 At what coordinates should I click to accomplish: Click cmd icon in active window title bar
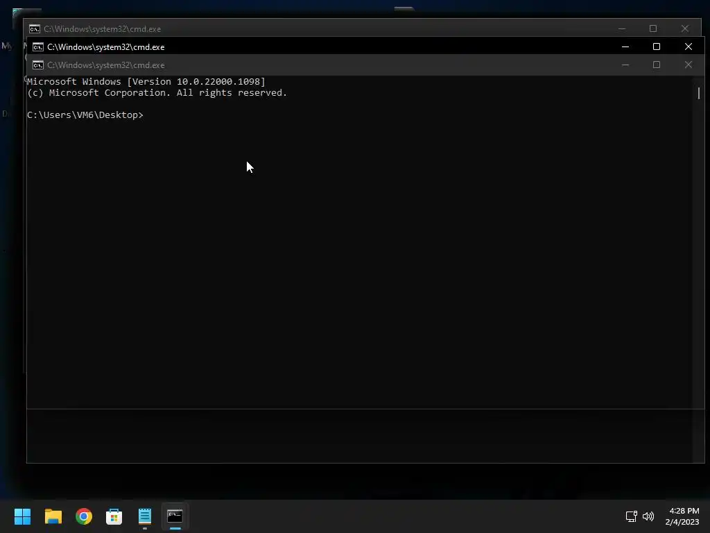pos(38,47)
